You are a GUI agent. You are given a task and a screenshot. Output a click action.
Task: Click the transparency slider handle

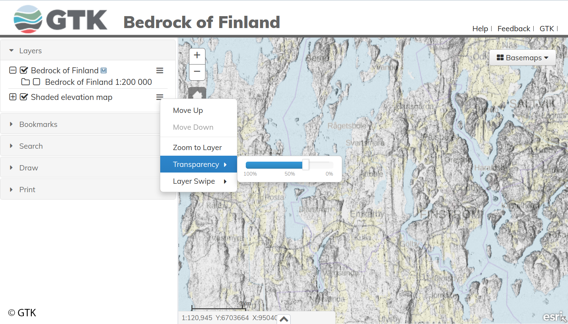coord(305,164)
